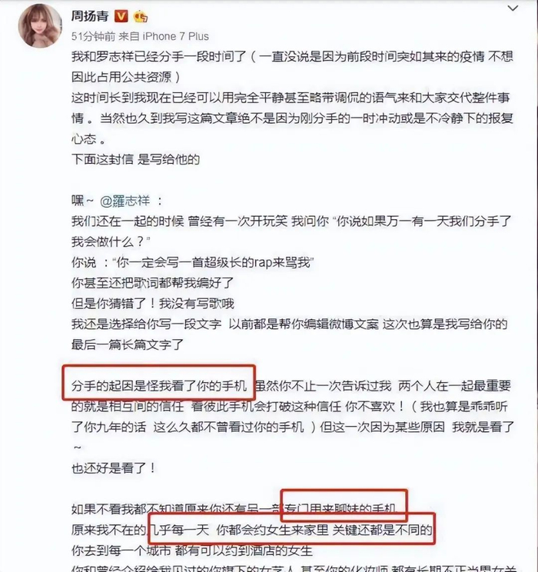
Task: Click the sentence 但是你猜错了！我没有写歌哦
Action: 153,304
